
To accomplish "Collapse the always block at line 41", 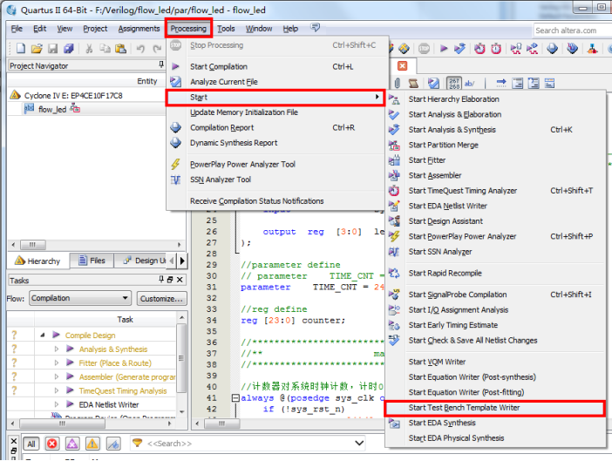I will (x=235, y=398).
